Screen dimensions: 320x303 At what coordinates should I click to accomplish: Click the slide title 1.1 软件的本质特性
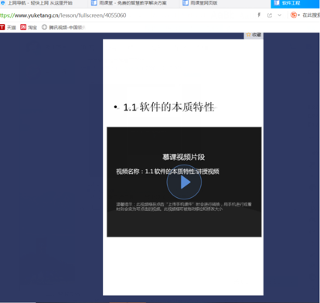tap(169, 107)
